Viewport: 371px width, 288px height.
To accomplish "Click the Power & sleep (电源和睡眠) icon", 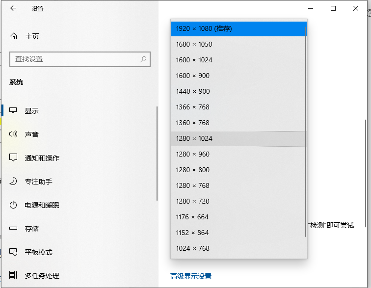I will [14, 205].
